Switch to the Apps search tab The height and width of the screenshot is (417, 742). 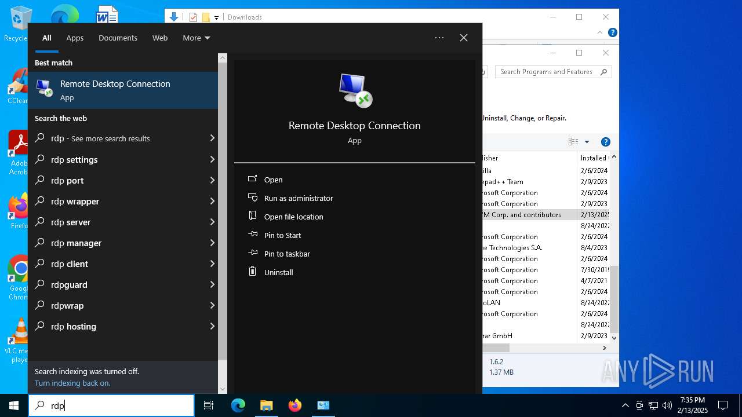point(75,38)
